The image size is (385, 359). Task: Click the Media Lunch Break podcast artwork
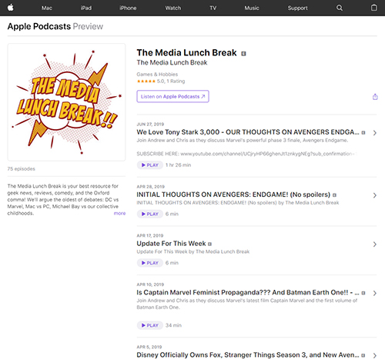tap(66, 102)
